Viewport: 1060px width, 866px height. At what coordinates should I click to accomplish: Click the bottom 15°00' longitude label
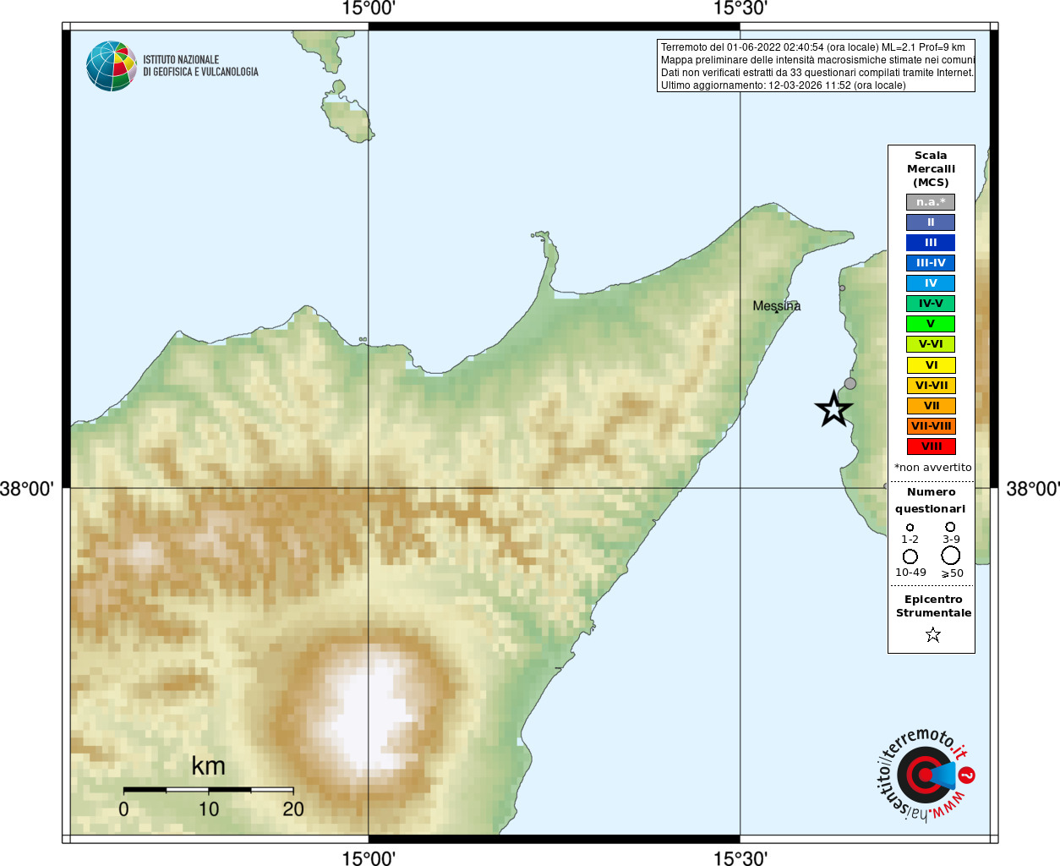pos(369,858)
